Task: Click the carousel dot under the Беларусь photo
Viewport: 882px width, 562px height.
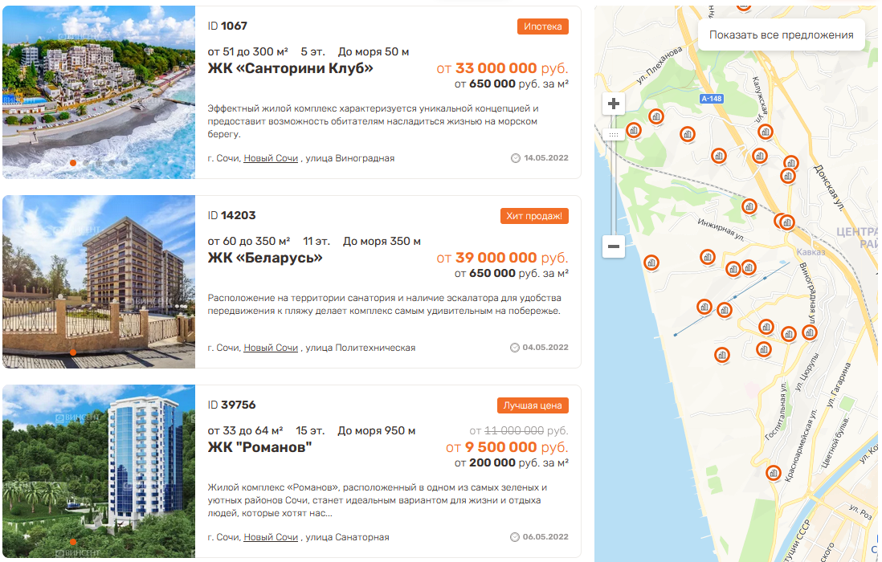Action: pyautogui.click(x=72, y=352)
